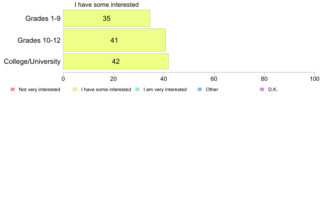Click the green I am very interested swatch
Viewport: 322px width, 199px height.
click(137, 89)
